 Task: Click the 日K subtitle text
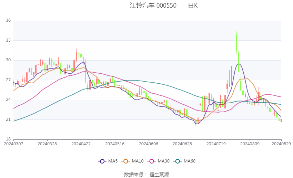[193, 6]
